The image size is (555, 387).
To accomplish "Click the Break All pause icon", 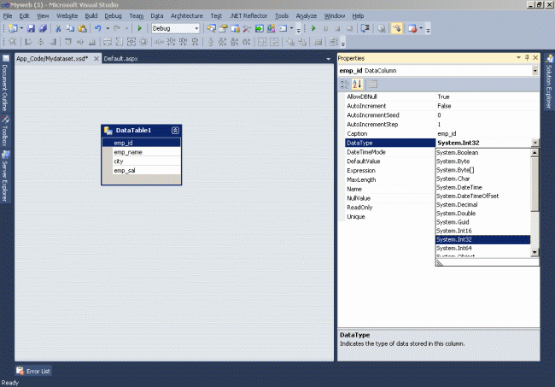I will coord(325,28).
